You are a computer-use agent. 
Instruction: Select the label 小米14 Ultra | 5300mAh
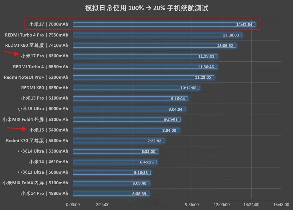43,151
